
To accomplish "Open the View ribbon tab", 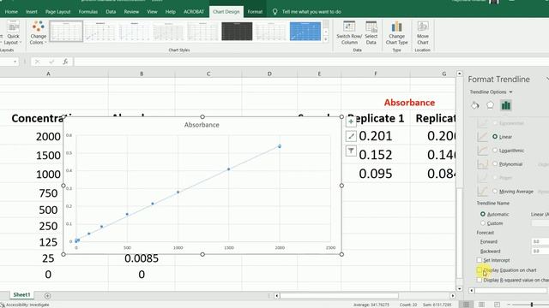I will (152, 12).
